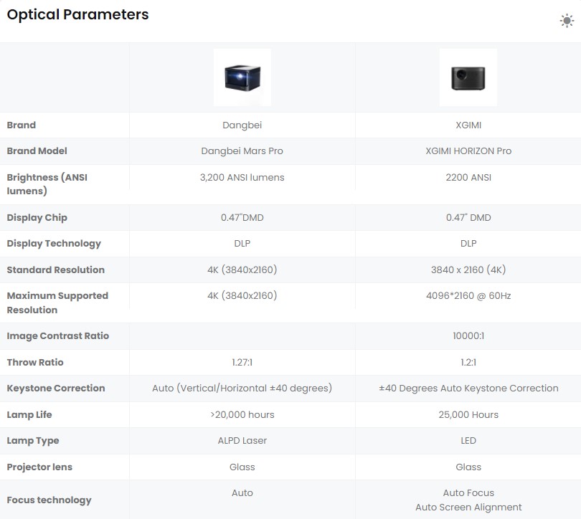Screen dimensions: 581x519
Task: Select the 25,000 Hours lamp life value
Action: 468,415
